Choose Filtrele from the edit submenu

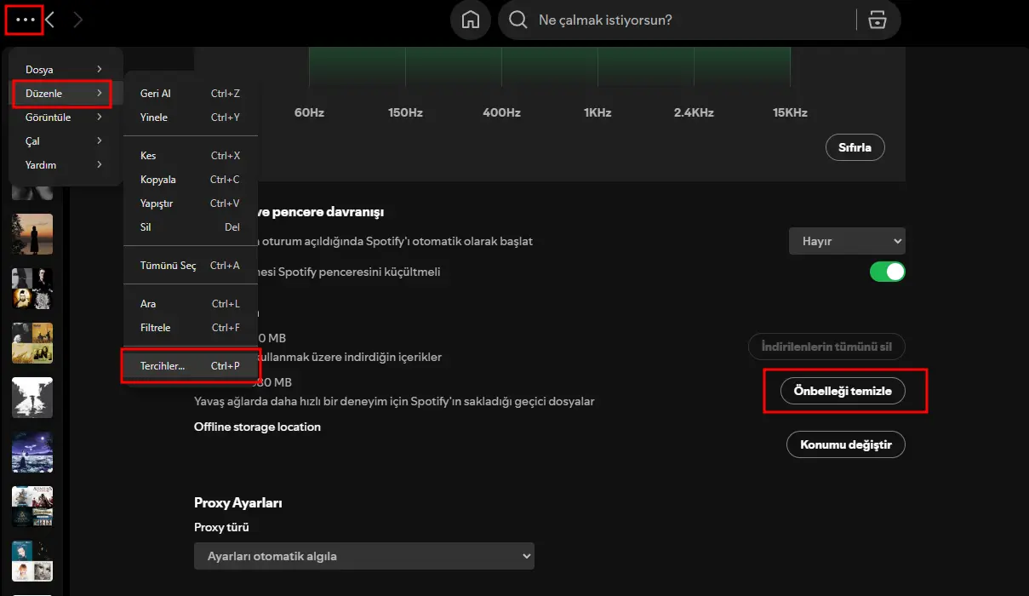click(190, 328)
